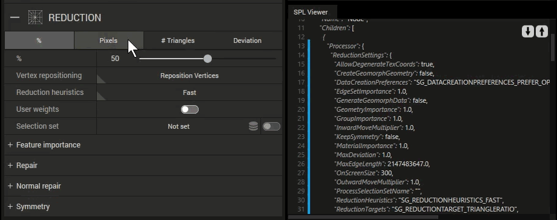Click the "CreateGeomorphGeometry" line
The image size is (557, 220).
(x=384, y=73)
